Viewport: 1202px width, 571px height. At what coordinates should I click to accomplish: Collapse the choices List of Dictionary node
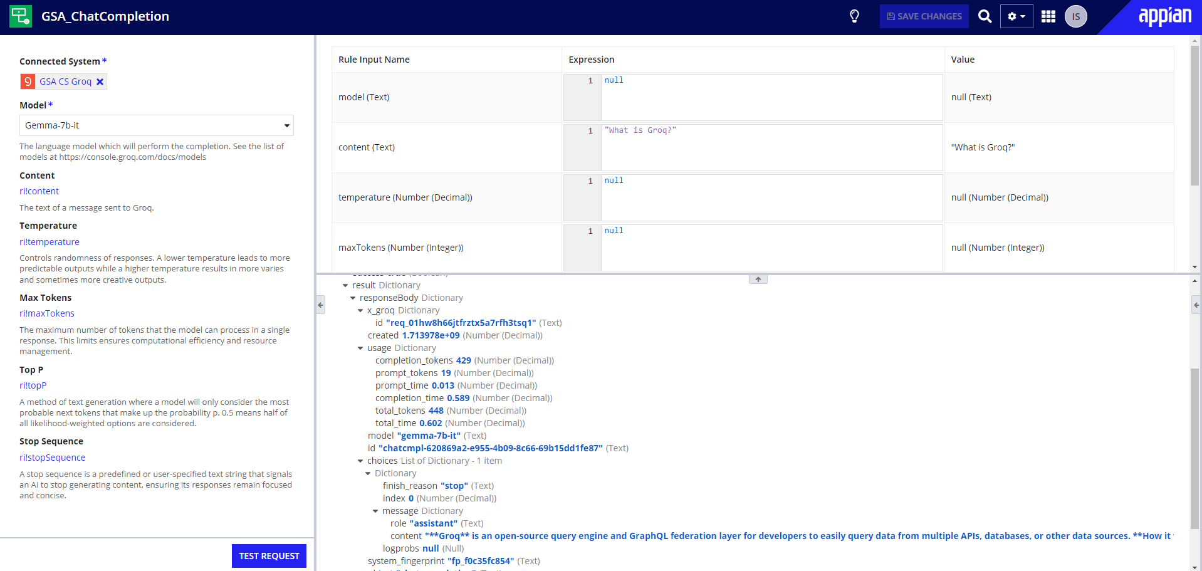point(360,461)
